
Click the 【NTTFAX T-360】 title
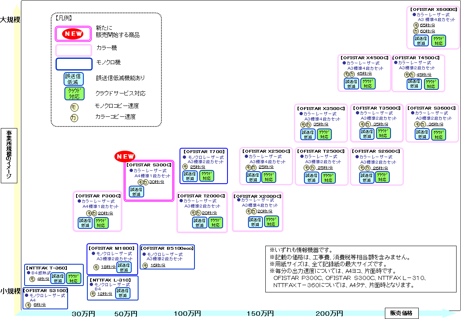[x=47, y=268]
